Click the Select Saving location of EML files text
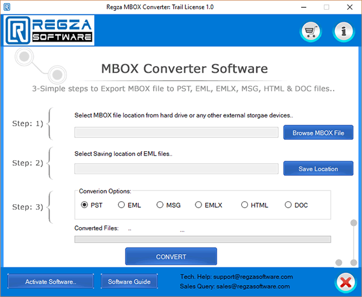The height and width of the screenshot is (297, 362). [x=123, y=154]
